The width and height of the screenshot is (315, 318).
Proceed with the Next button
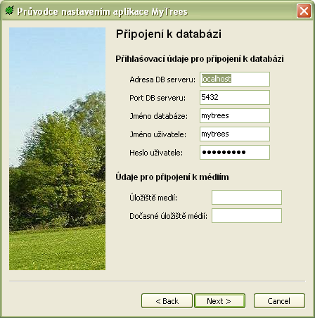tap(219, 301)
